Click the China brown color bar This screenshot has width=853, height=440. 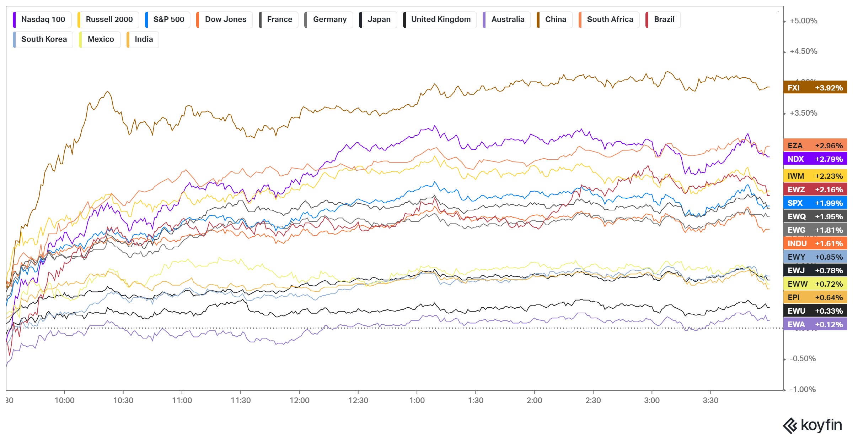tap(538, 20)
